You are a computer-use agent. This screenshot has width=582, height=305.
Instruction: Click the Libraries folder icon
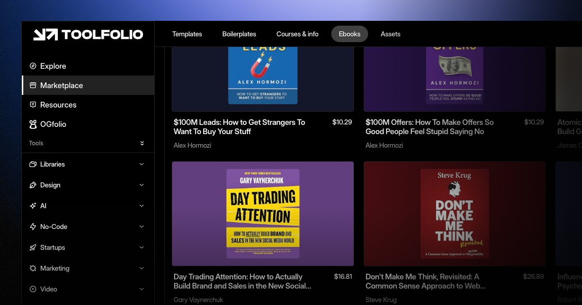(33, 164)
